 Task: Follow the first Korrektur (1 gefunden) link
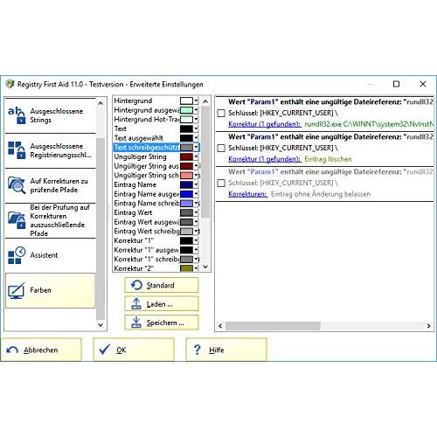pos(265,124)
